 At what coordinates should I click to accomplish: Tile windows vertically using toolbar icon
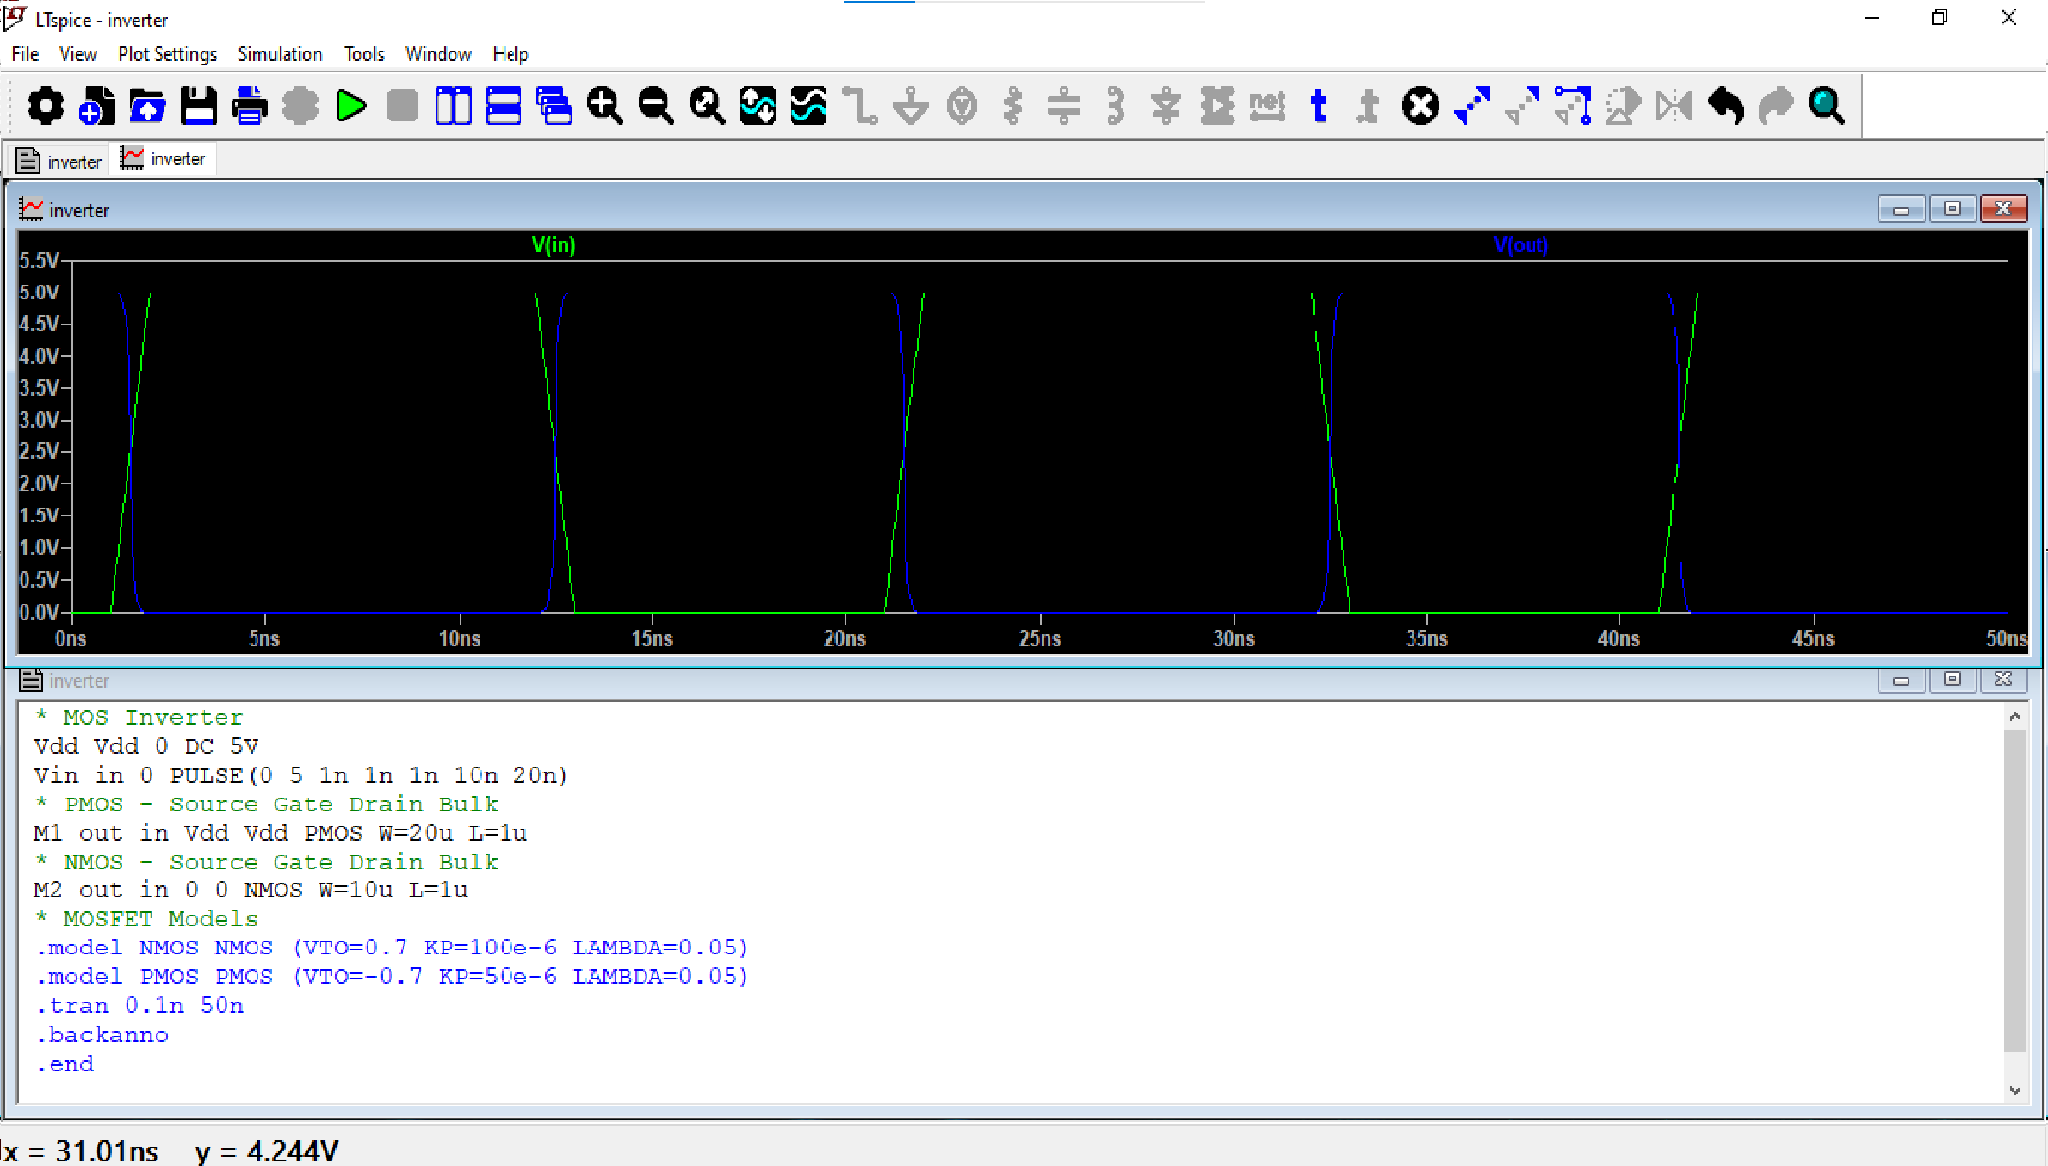(453, 106)
